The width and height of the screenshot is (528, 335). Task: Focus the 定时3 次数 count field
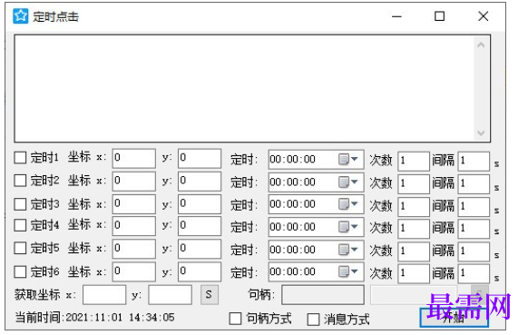point(414,207)
